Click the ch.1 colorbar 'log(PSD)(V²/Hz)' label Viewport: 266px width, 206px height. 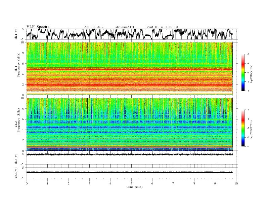pos(252,74)
